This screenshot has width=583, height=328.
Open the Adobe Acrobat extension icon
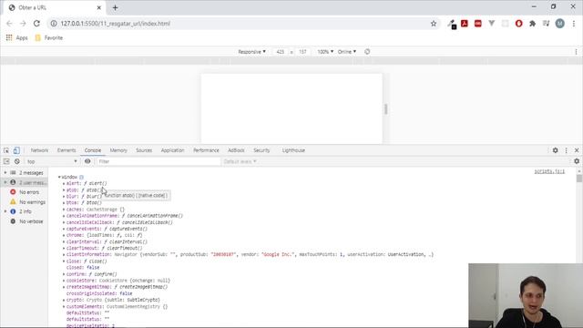[465, 24]
